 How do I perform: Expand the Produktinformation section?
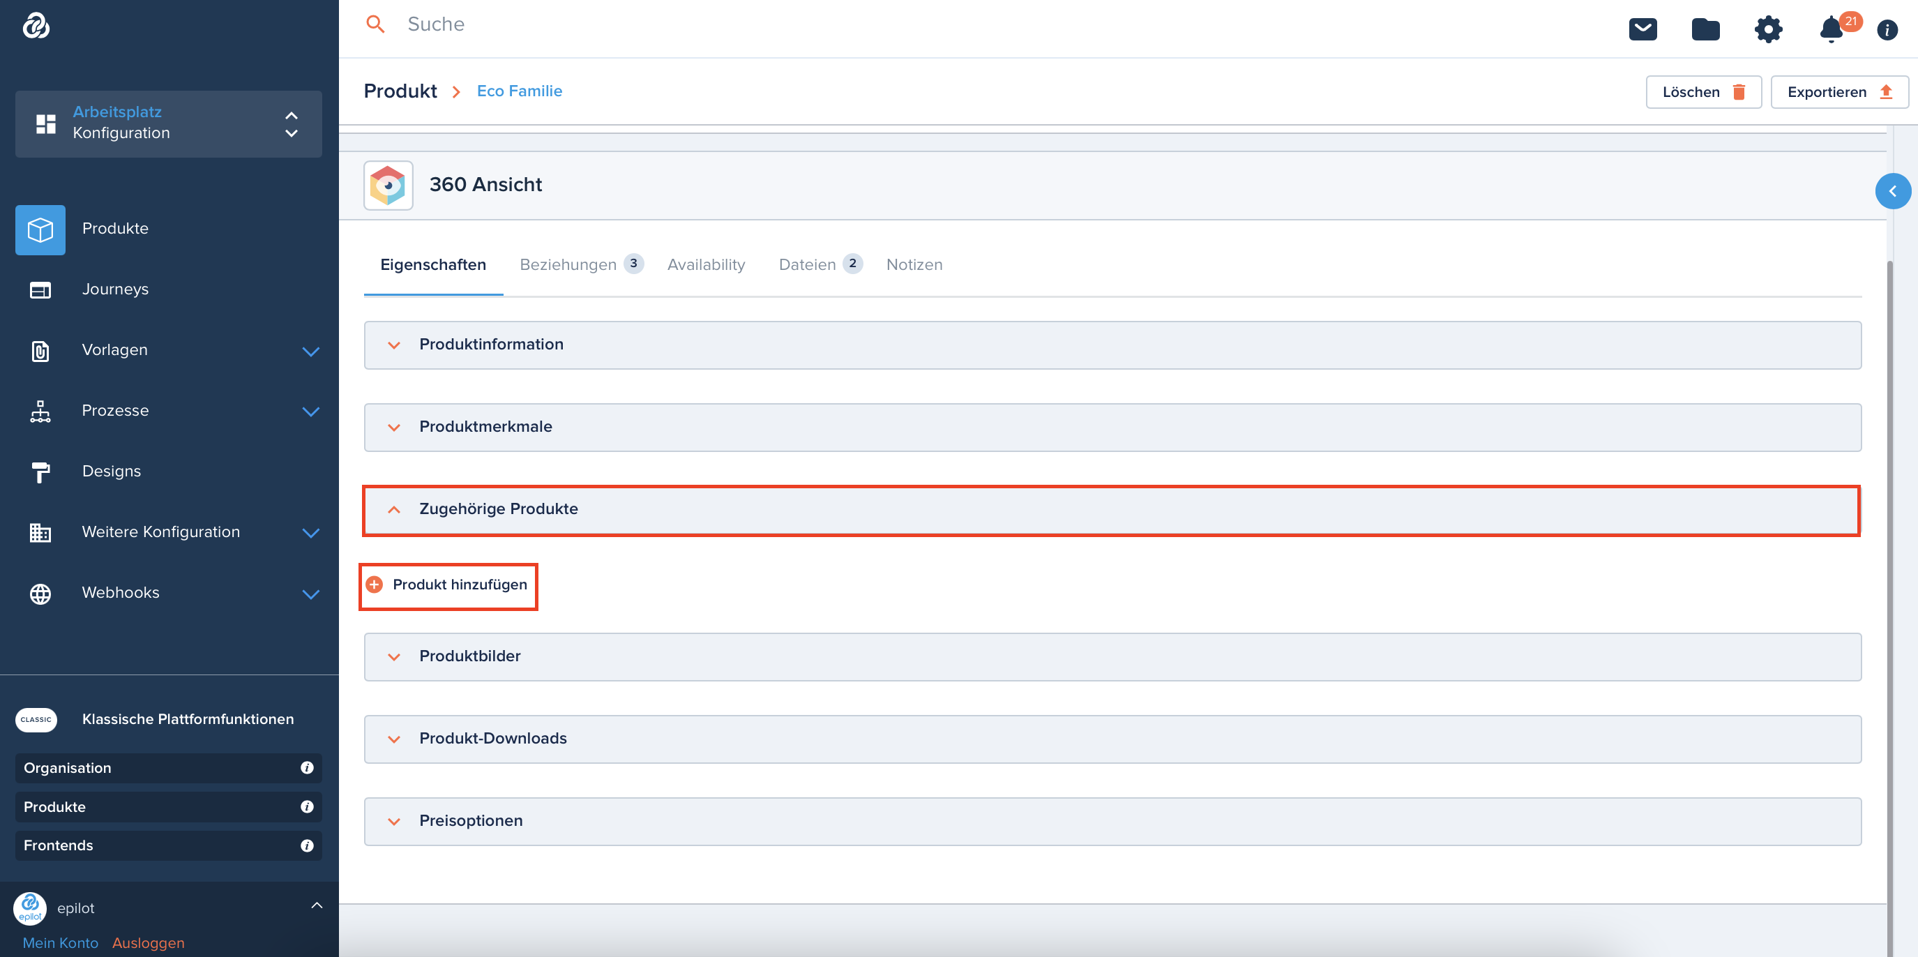pos(1112,345)
